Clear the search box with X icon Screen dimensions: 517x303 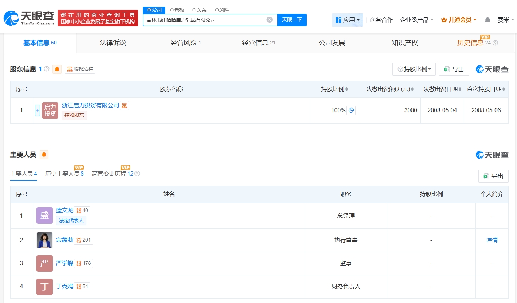[x=270, y=20]
